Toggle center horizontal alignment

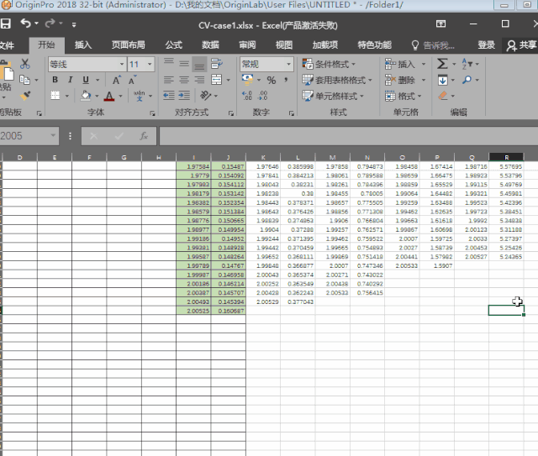pos(184,81)
